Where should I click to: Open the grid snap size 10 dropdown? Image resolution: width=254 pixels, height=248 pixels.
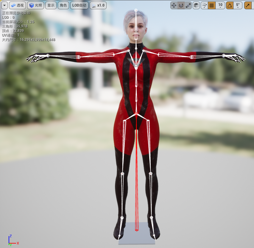[220, 5]
